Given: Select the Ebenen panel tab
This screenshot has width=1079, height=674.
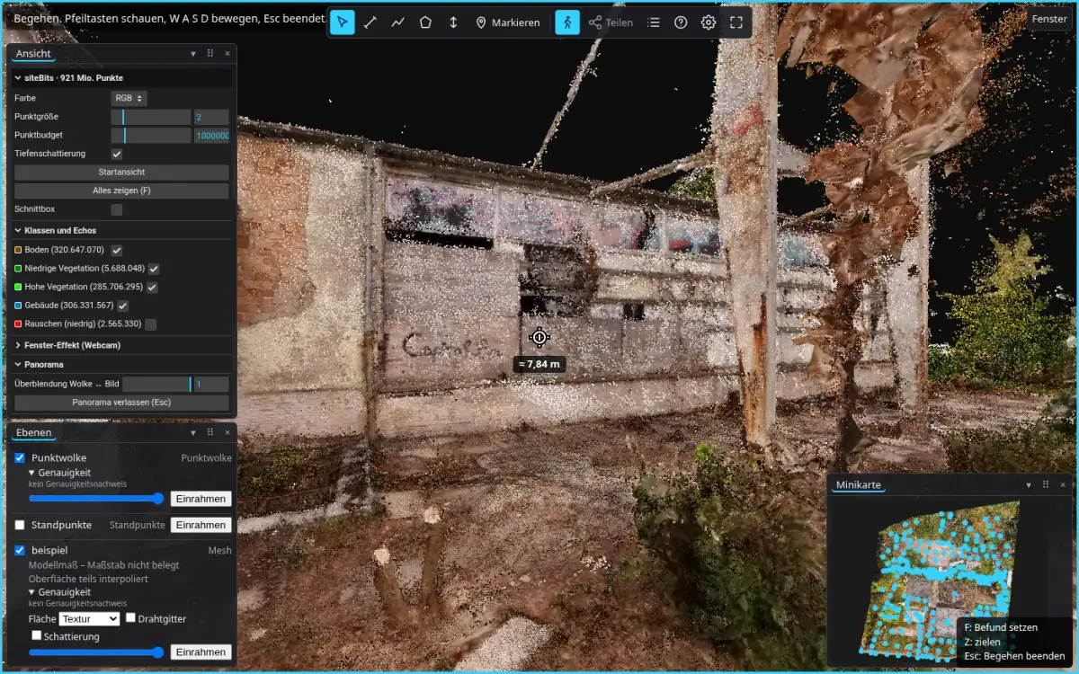Looking at the screenshot, I should point(34,432).
